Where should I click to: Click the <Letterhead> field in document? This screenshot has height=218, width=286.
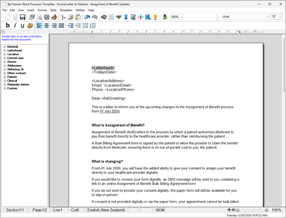pyautogui.click(x=103, y=68)
